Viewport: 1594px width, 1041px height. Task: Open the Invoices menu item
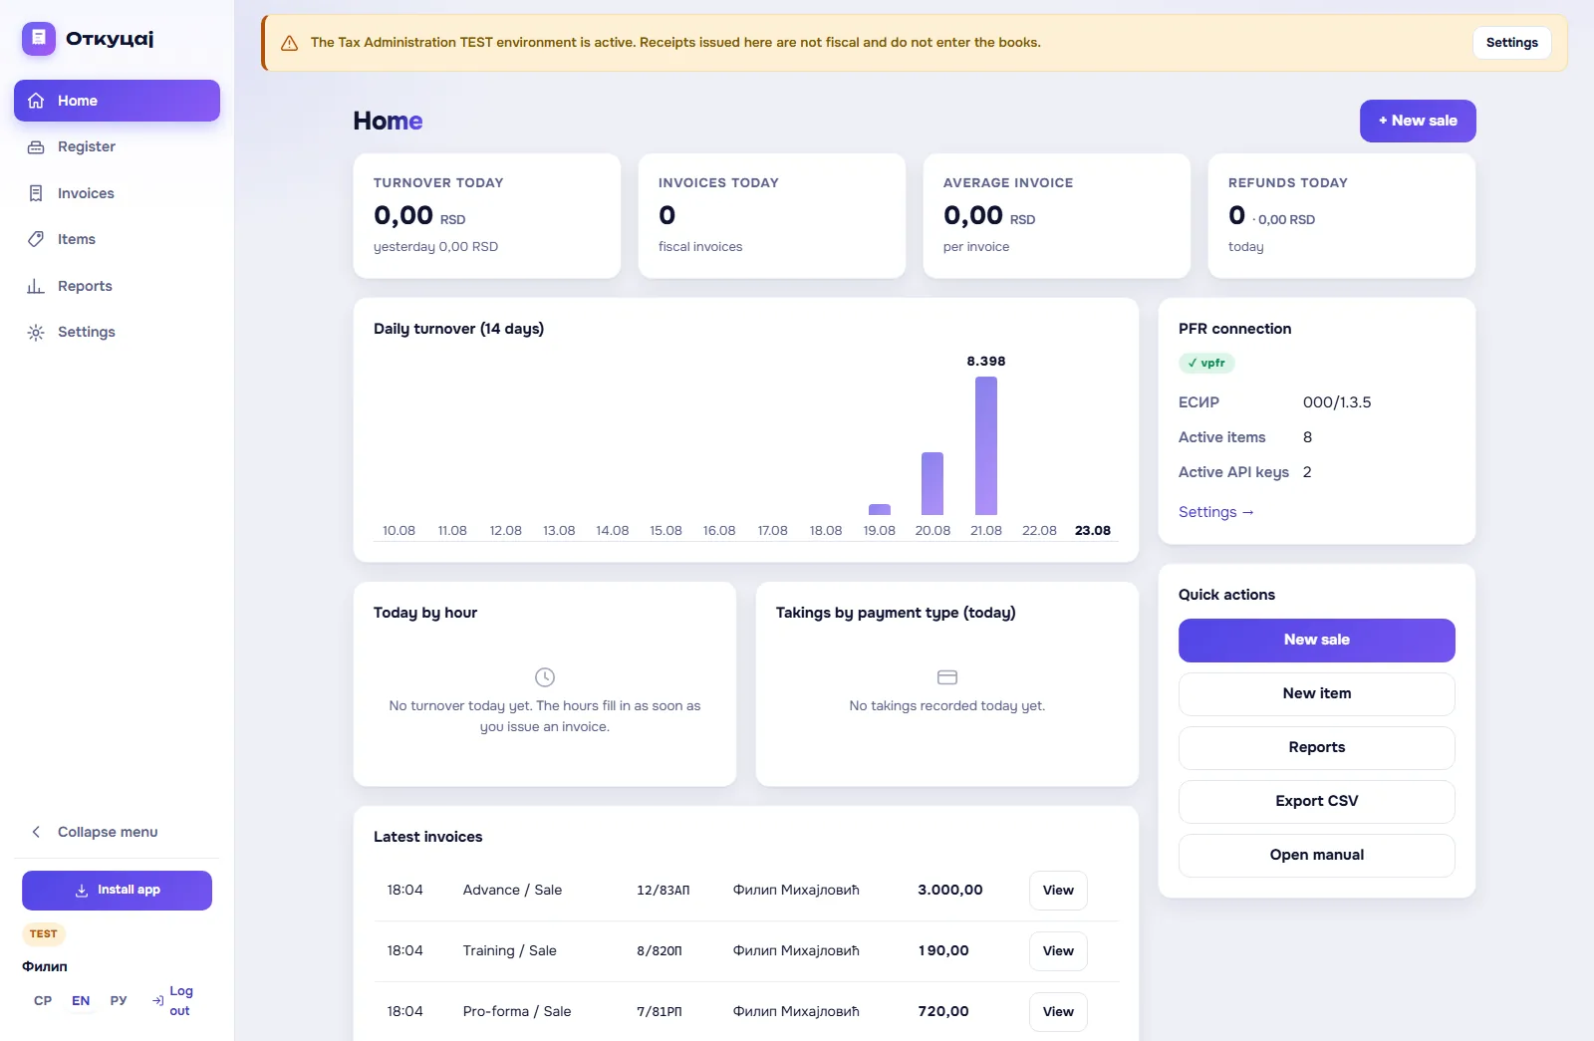click(117, 193)
